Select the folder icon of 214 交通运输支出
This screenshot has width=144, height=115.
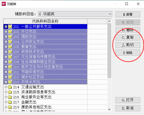10,87
